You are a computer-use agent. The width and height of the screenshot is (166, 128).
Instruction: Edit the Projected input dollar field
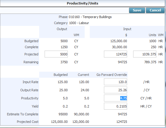pyautogui.click(x=115, y=54)
